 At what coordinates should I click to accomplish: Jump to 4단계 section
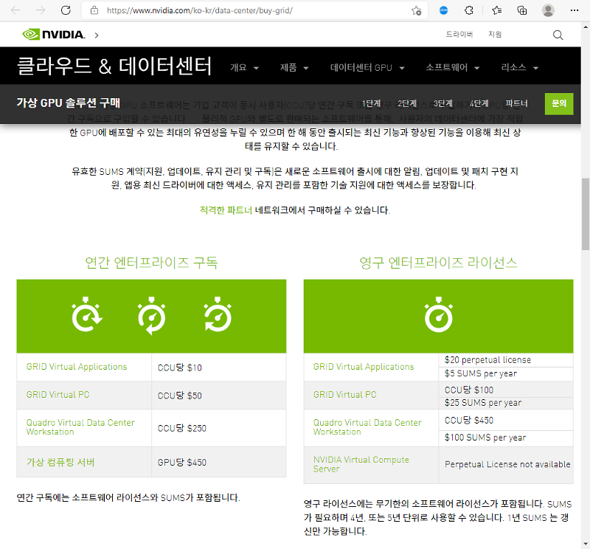click(479, 103)
